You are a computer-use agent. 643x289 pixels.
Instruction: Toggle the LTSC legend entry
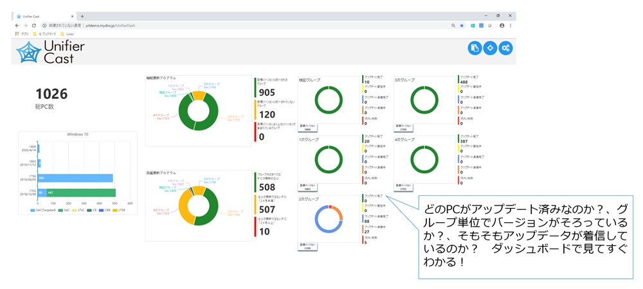point(78,210)
